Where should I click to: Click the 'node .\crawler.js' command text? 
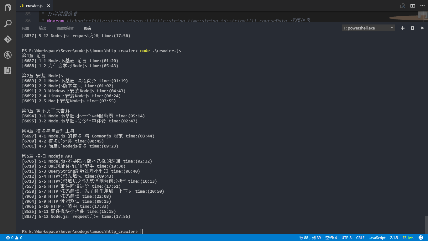(160, 51)
